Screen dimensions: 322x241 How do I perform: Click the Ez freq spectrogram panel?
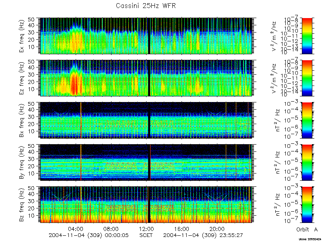[x=146, y=78]
